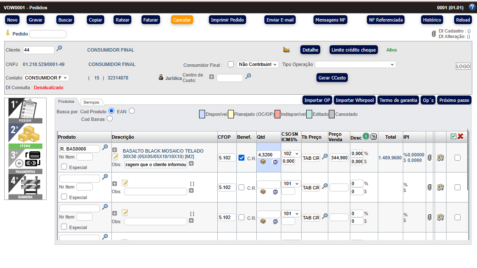This screenshot has height=268, width=477.
Task: Switch to the Serviços tab
Action: pos(91,102)
